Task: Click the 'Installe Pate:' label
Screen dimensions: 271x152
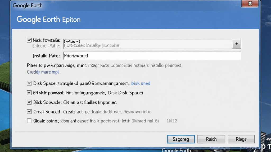Action: tap(46, 56)
